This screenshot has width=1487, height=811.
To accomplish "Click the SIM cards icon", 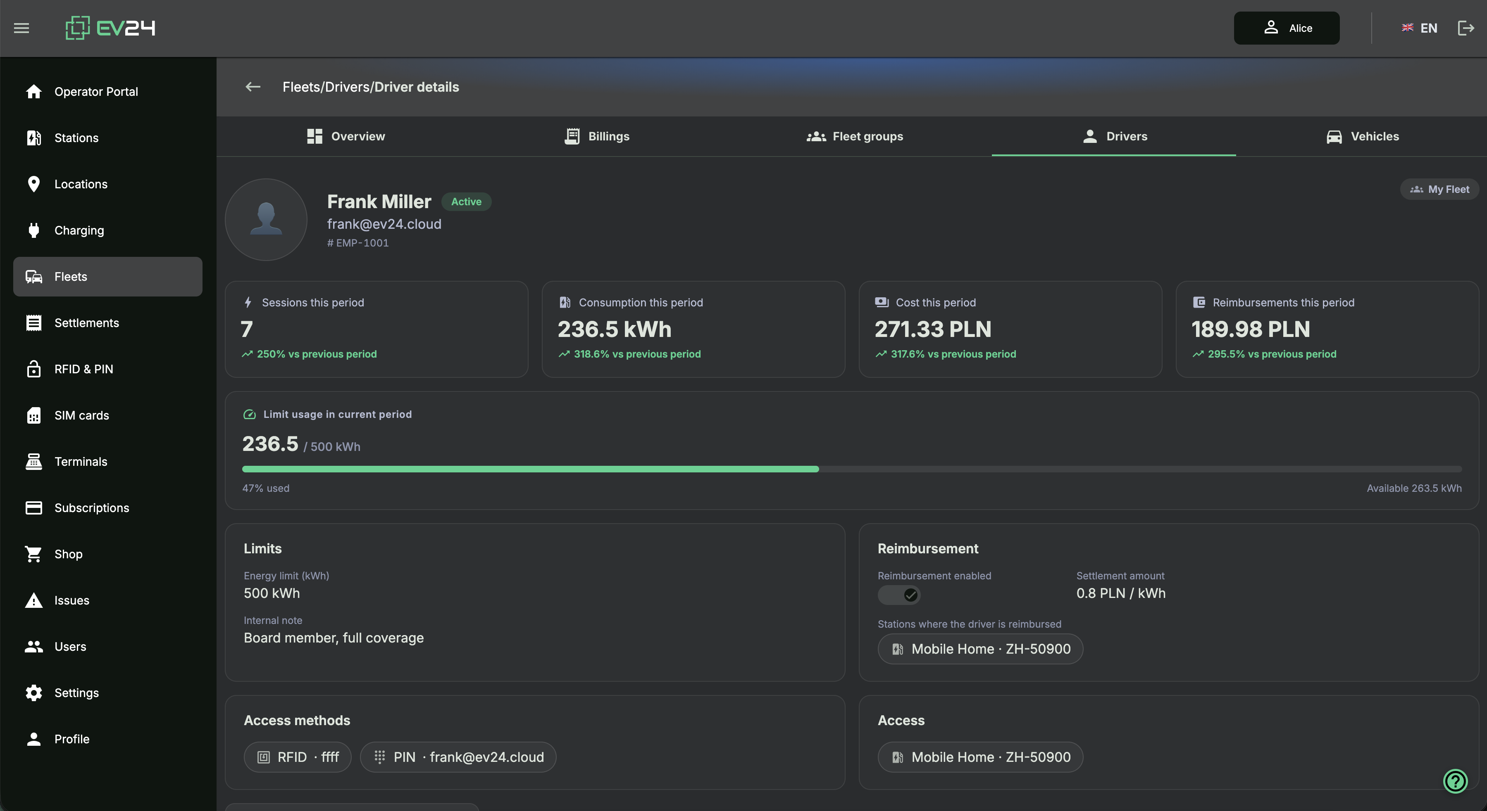I will pyautogui.click(x=34, y=415).
